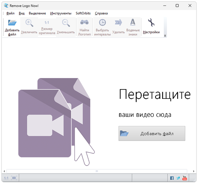
Task: Click the large Добавить файл button
Action: (152, 133)
